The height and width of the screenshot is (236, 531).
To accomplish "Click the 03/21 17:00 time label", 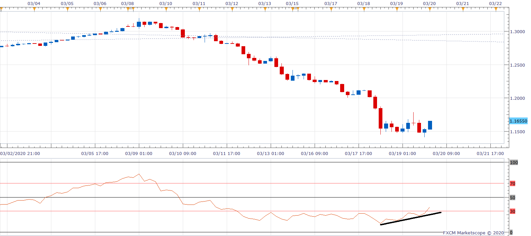I will (490, 153).
